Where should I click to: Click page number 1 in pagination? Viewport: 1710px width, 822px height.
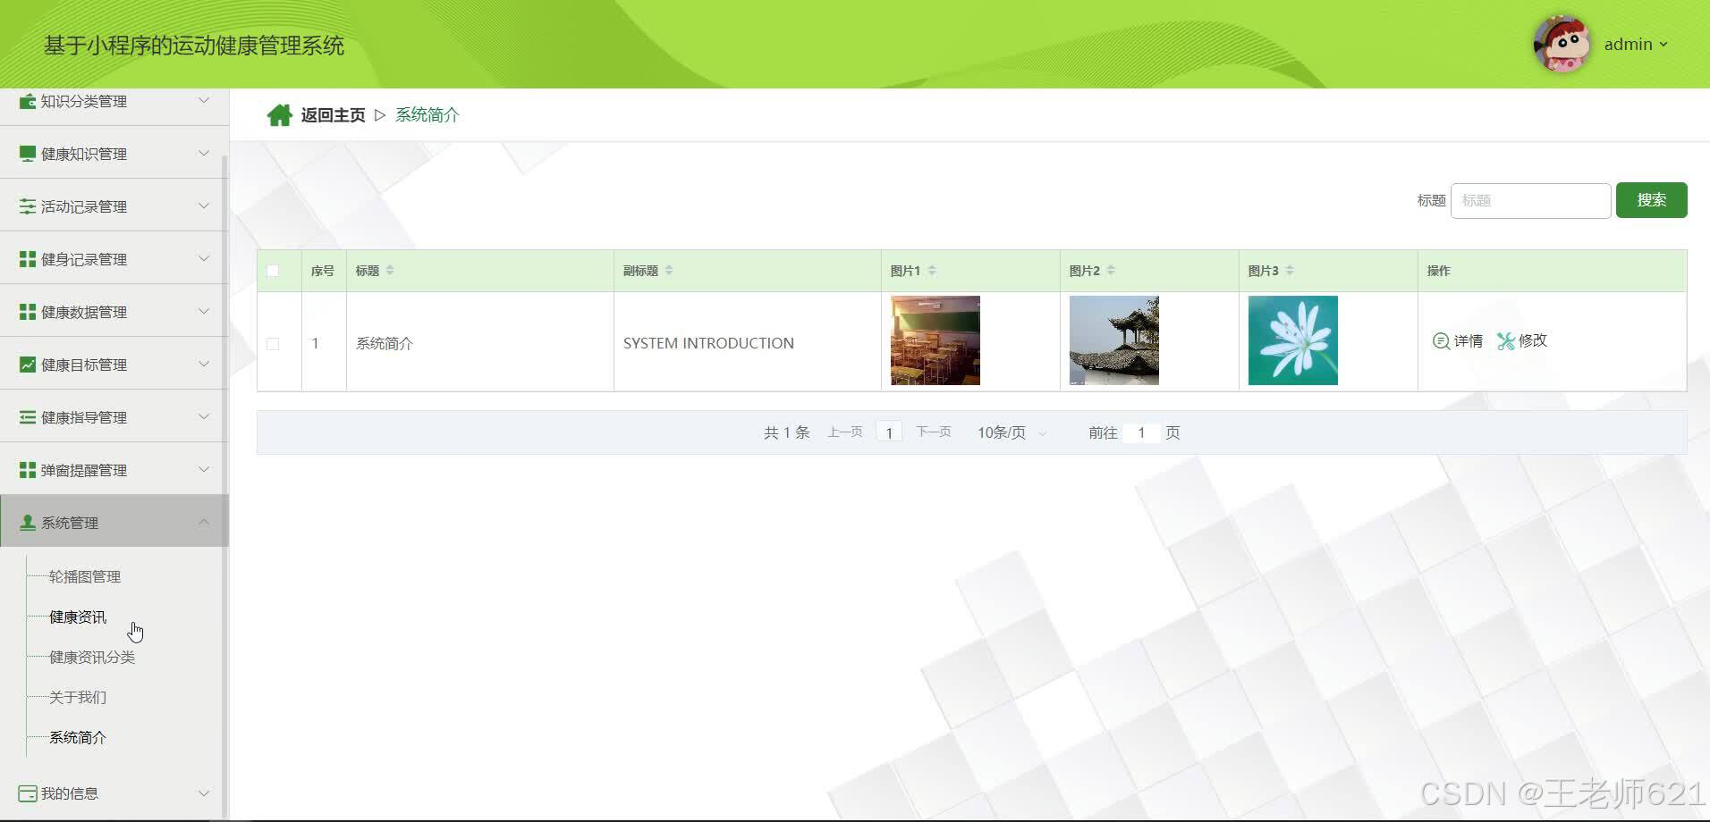[889, 432]
